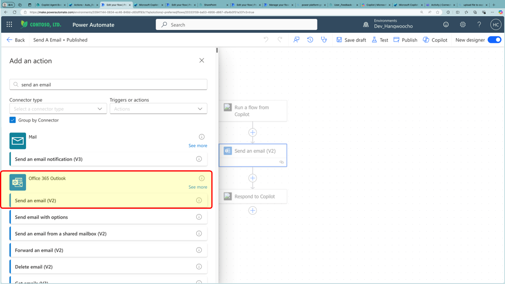Click the link icon on Send an email (V2) card
This screenshot has width=505, height=284.
click(282, 162)
